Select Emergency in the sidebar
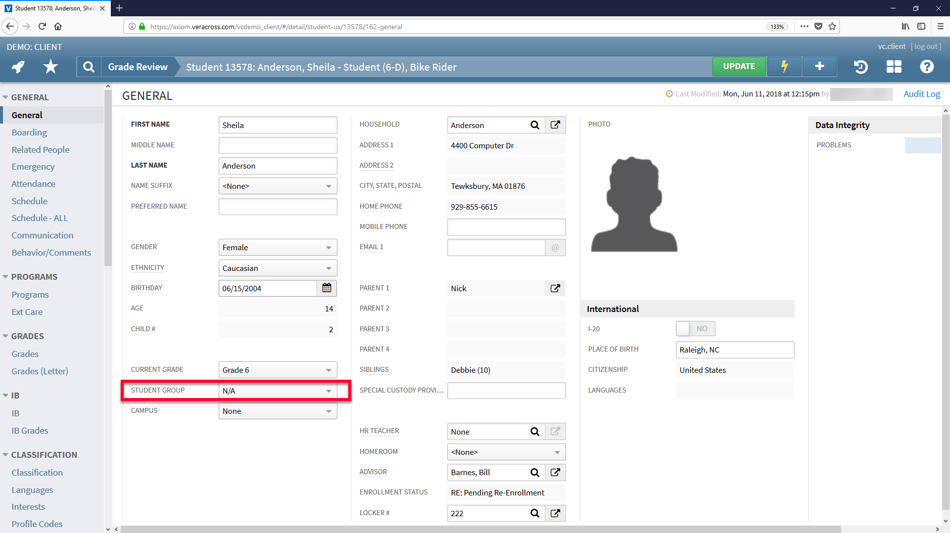 [33, 167]
